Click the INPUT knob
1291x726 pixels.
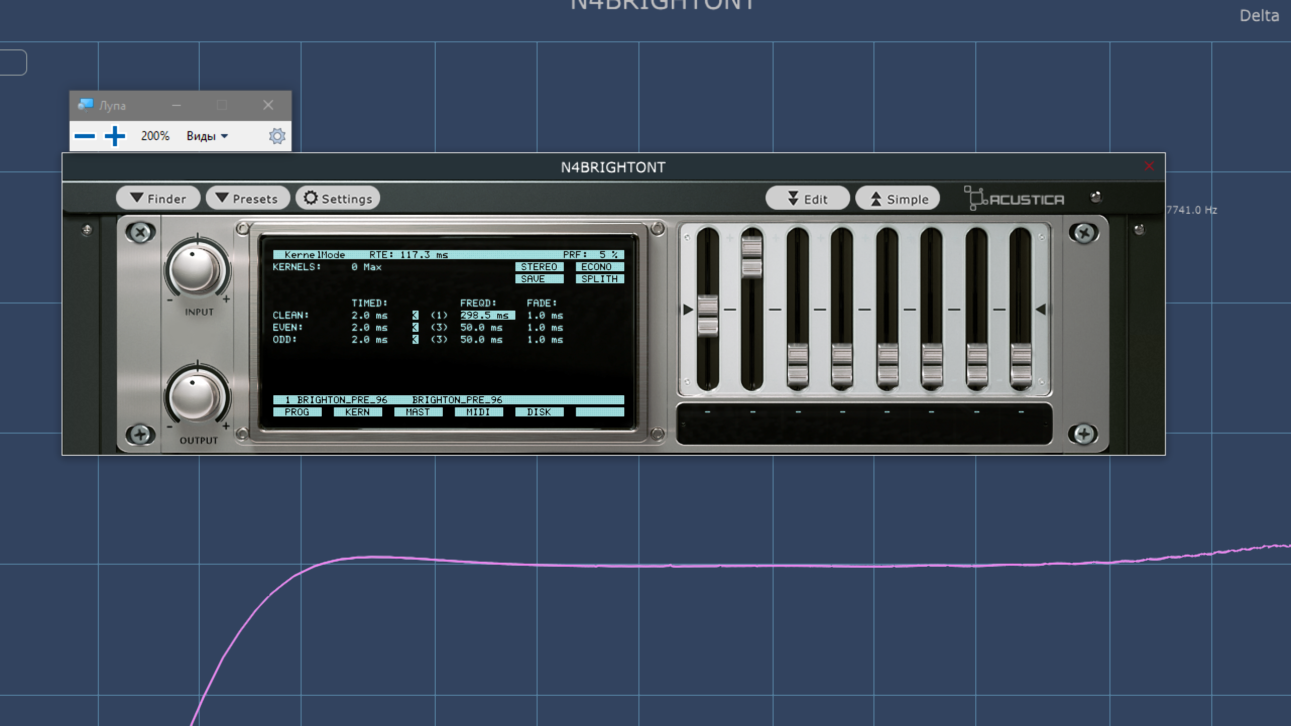[196, 269]
